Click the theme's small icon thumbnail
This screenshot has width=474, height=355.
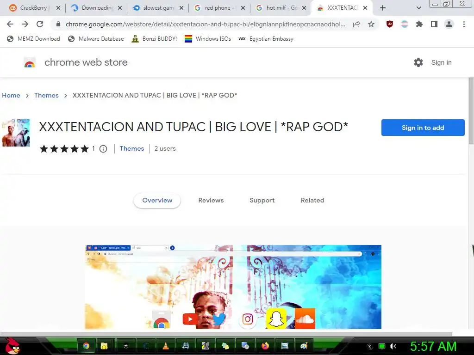pyautogui.click(x=16, y=133)
